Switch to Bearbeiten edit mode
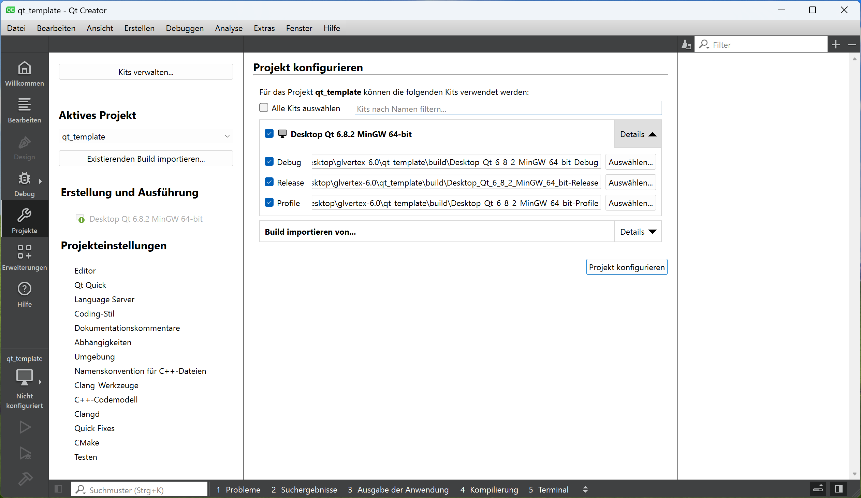Image resolution: width=861 pixels, height=498 pixels. point(24,110)
